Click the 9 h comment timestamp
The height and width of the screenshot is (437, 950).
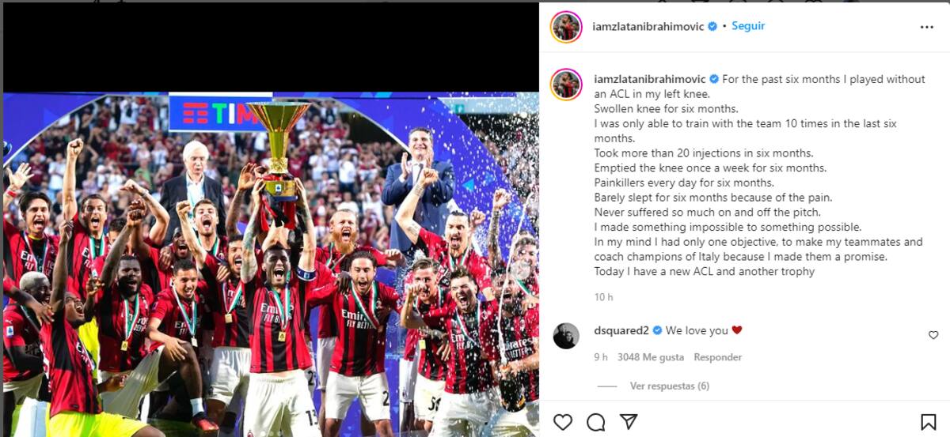(x=601, y=357)
